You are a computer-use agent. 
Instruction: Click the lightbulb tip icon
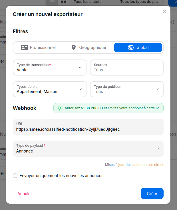pos(59,108)
